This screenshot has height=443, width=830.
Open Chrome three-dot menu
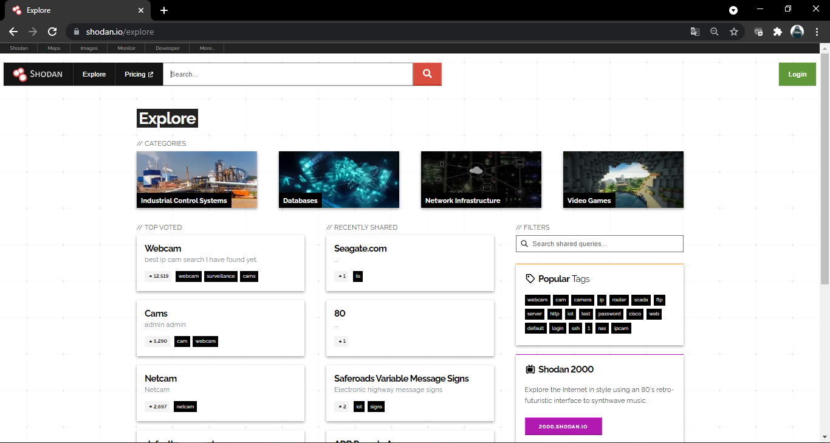[817, 32]
